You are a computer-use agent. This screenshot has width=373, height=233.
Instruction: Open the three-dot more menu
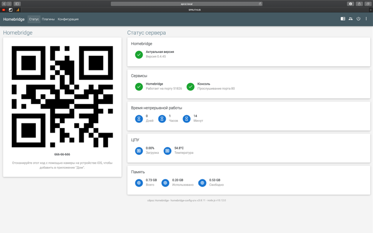coord(366,19)
